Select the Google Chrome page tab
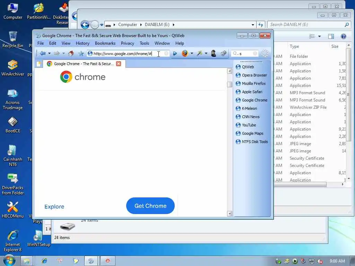 84,64
